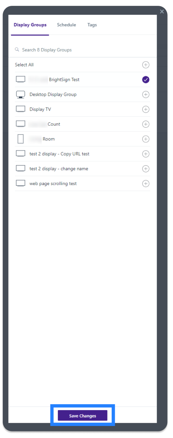Viewport: 173px width, 438px height.
Task: Click the BrightSign Test display icon
Action: point(21,80)
